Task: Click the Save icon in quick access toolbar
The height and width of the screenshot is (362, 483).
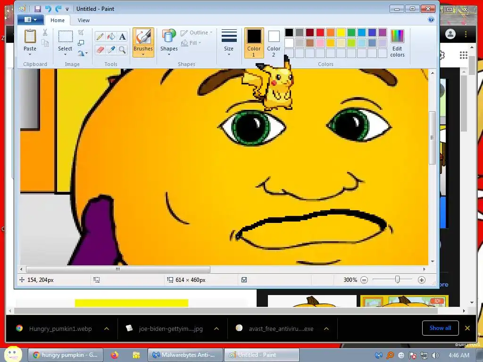Action: click(x=37, y=8)
